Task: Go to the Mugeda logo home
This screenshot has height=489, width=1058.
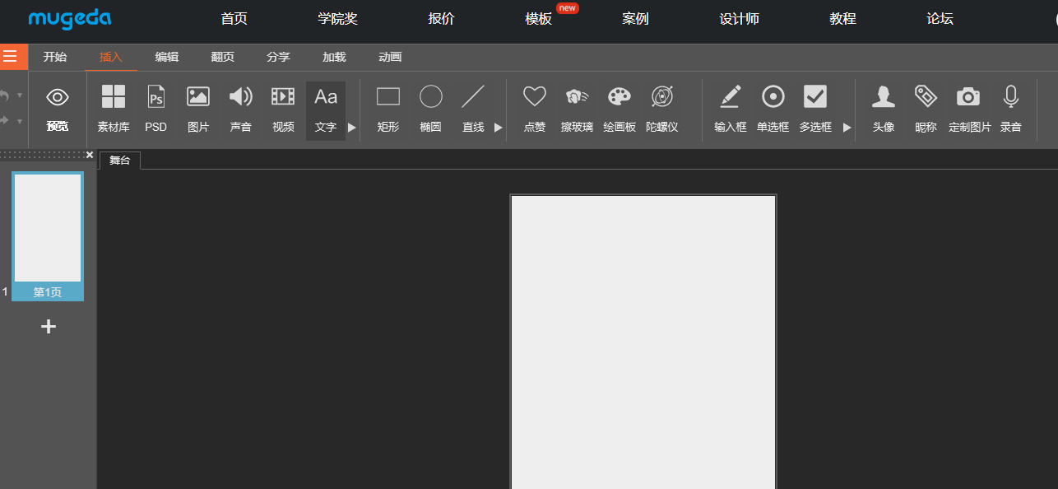Action: [70, 19]
